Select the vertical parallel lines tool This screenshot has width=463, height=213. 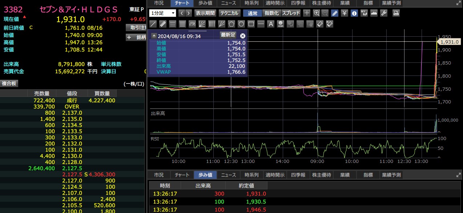tap(212, 24)
